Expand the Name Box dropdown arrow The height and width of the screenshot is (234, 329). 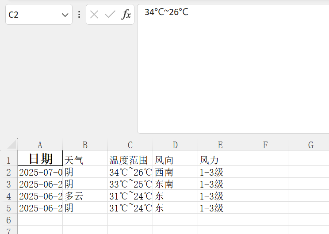point(65,15)
